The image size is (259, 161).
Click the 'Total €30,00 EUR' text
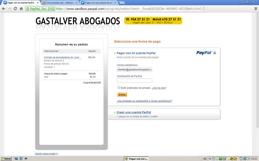click(x=92, y=83)
